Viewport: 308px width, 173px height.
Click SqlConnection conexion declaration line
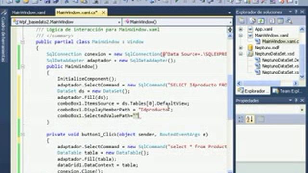tap(137, 54)
